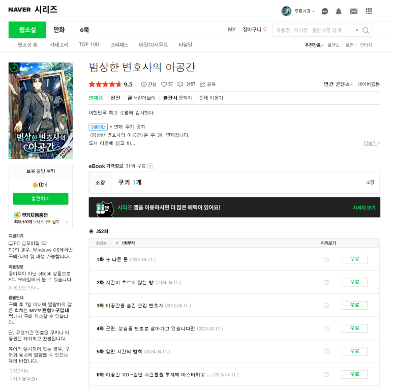This screenshot has width=393, height=389.
Task: Open the Naver apps grid icon
Action: (x=369, y=11)
